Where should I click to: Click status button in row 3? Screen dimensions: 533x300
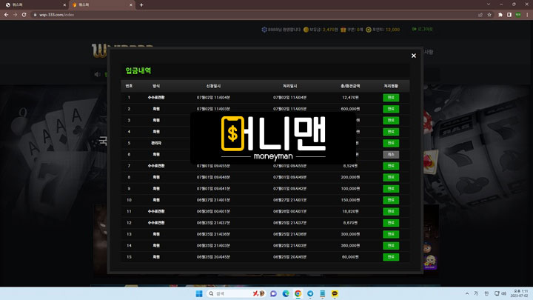pos(391,121)
